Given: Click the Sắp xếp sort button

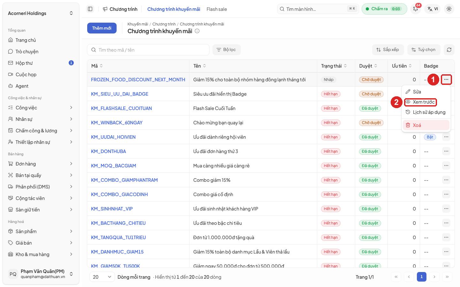Looking at the screenshot, I should pos(388,50).
